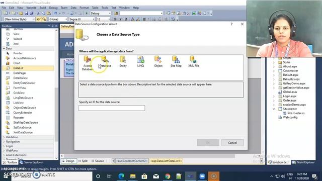Select Repeater in the Toolbox
Screen dimensions: 322x181
pos(19,117)
